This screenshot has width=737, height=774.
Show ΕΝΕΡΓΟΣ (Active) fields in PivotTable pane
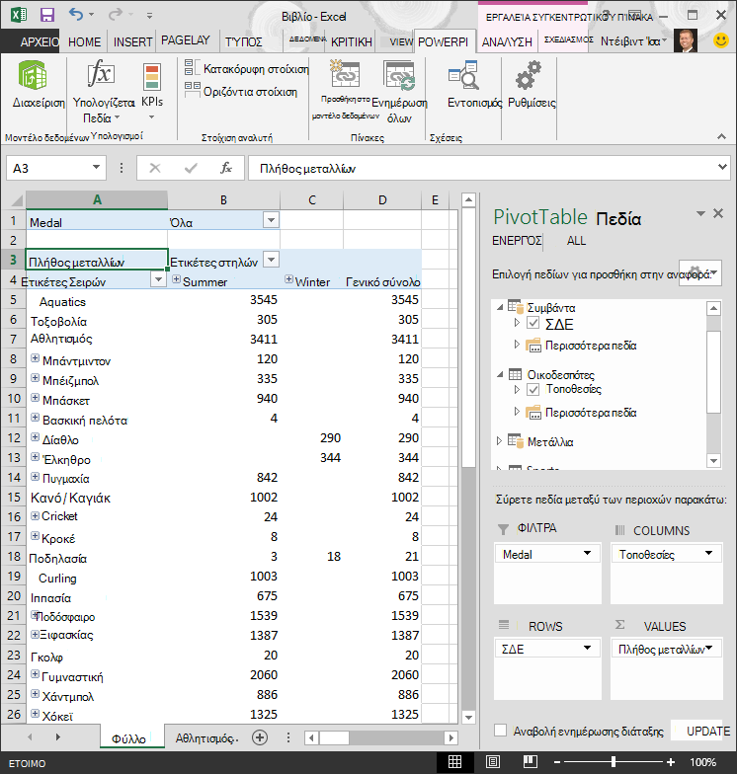pos(517,241)
